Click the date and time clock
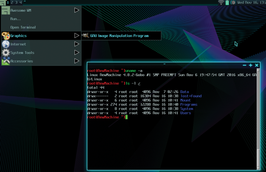 [x=251, y=2]
